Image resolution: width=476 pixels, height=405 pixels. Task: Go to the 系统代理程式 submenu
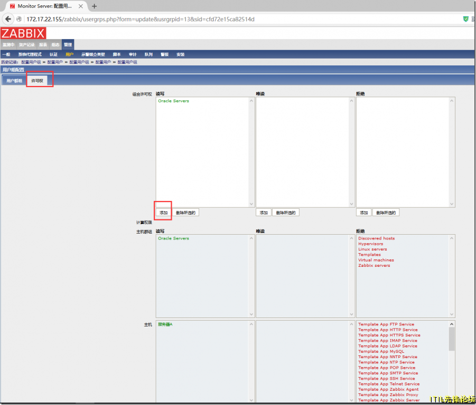tap(30, 54)
